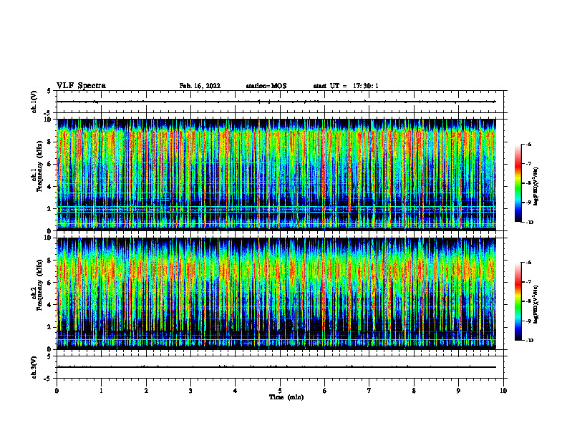The width and height of the screenshot is (567, 438).
Task: Click the time axis tick label "8"
Action: [x=414, y=391]
